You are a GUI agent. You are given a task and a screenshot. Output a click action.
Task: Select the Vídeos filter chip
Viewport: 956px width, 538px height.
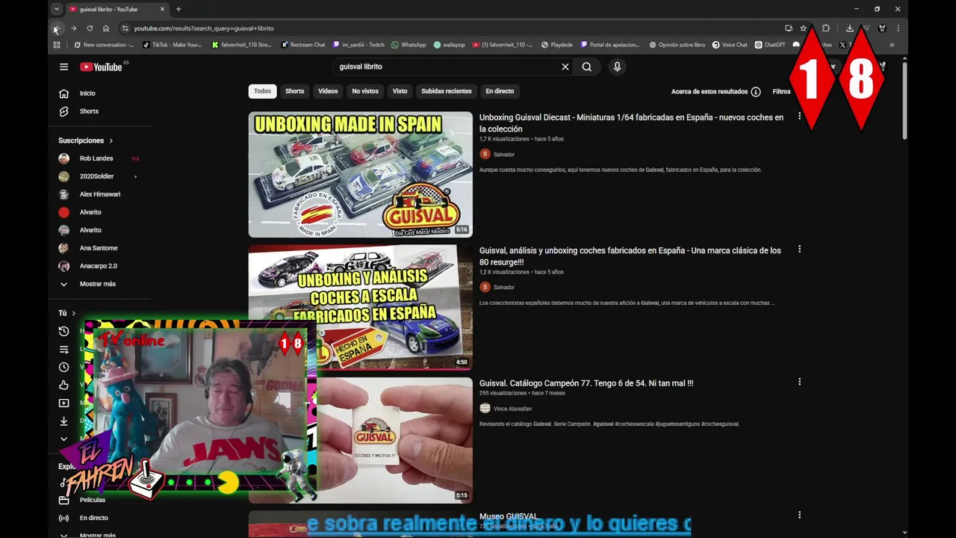328,91
